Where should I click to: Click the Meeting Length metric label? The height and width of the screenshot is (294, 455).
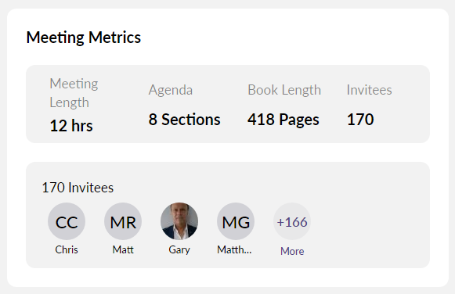click(x=74, y=93)
